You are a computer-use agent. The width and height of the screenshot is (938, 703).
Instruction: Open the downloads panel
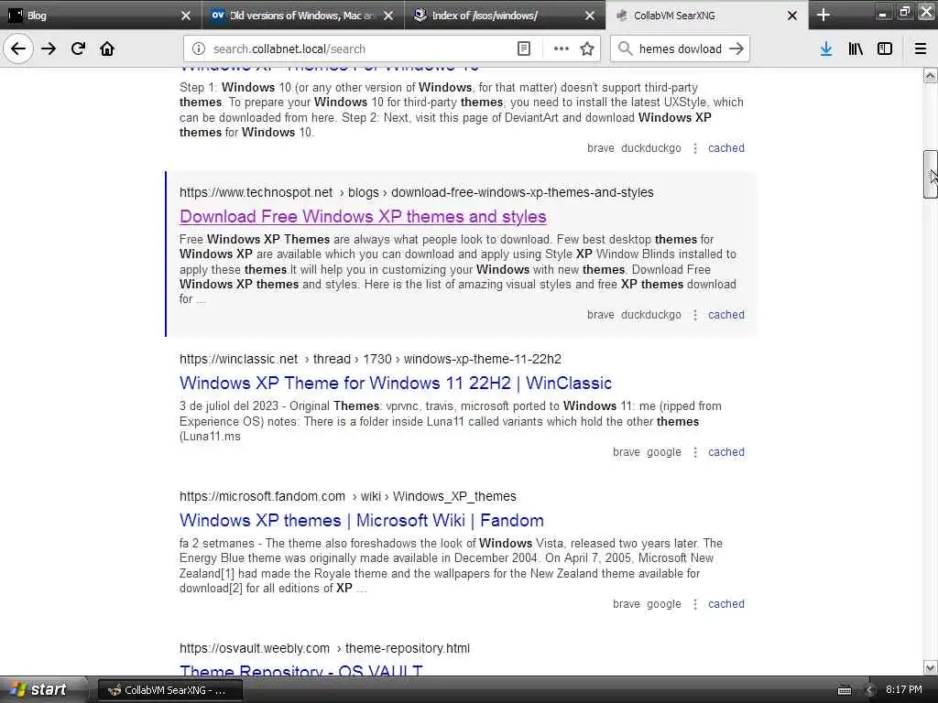[x=826, y=49]
